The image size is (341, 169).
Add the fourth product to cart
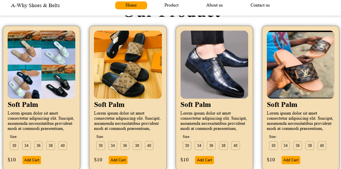[291, 160]
